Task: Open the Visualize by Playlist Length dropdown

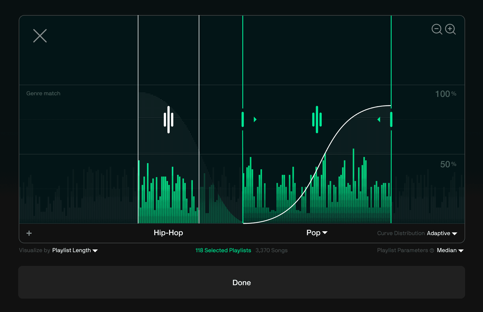Action: click(75, 250)
